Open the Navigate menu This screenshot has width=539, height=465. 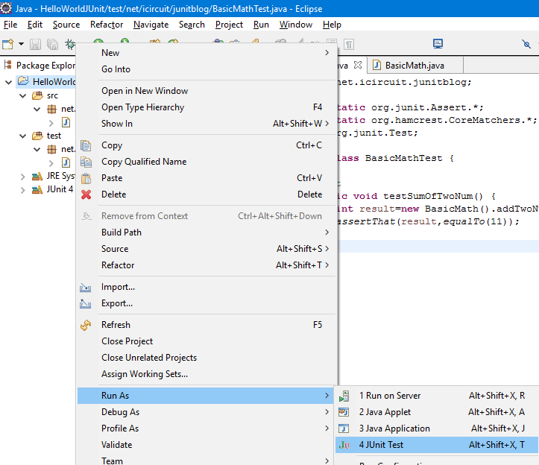[151, 25]
